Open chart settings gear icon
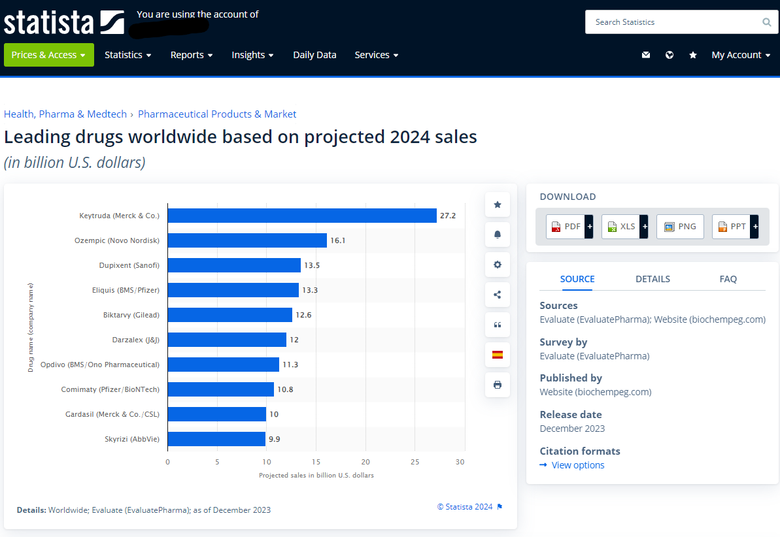The height and width of the screenshot is (537, 780). coord(498,265)
